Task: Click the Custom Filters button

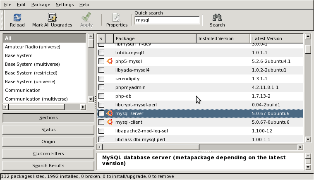Action: pos(48,154)
